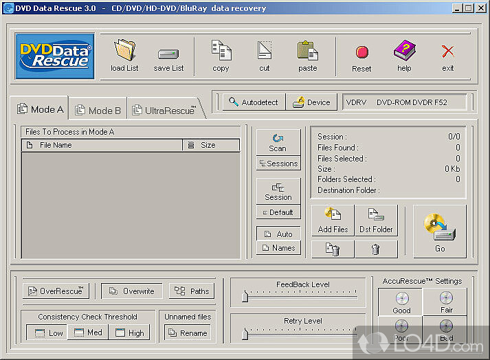
Task: Switch to the Mode B tab
Action: pos(98,110)
